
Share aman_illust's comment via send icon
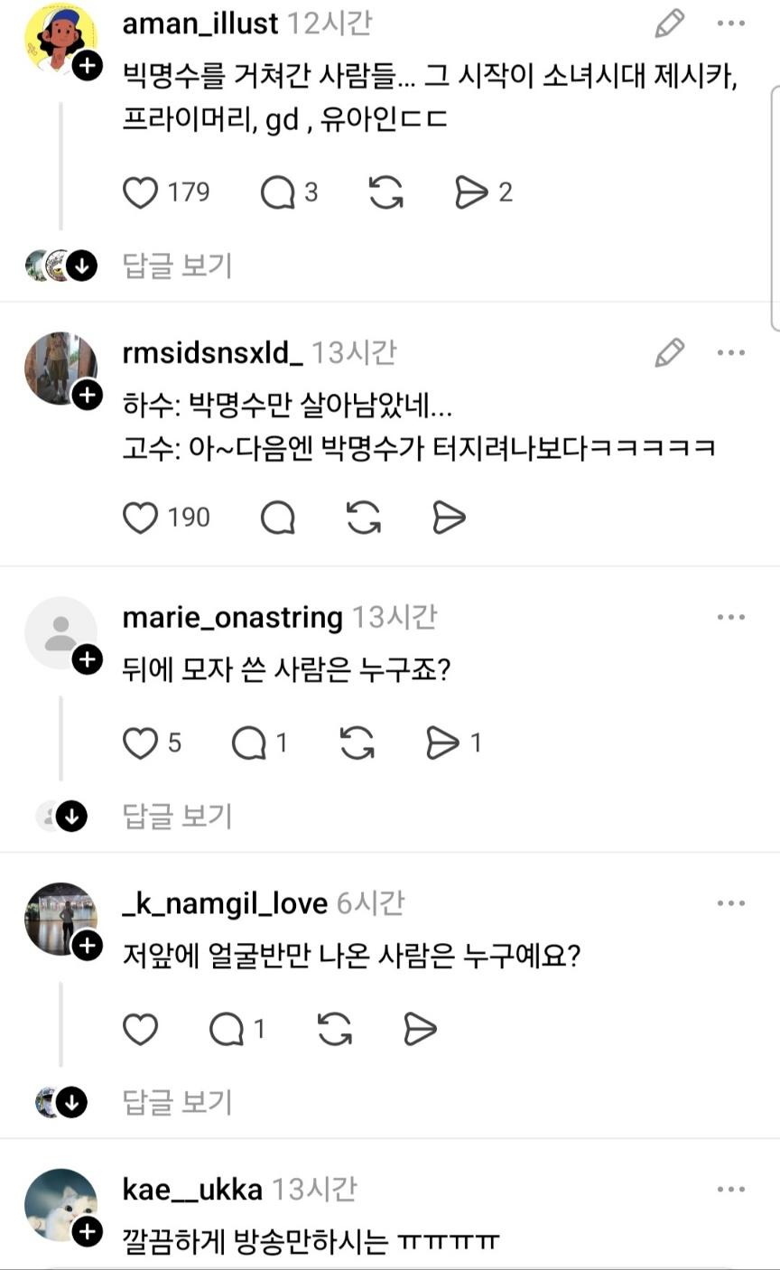point(471,192)
